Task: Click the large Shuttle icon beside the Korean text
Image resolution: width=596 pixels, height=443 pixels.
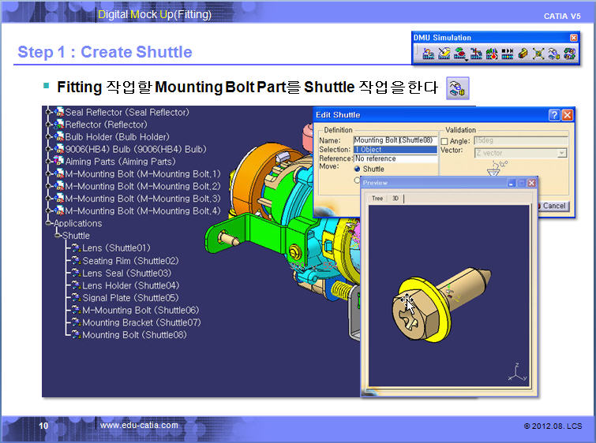Action: (457, 87)
